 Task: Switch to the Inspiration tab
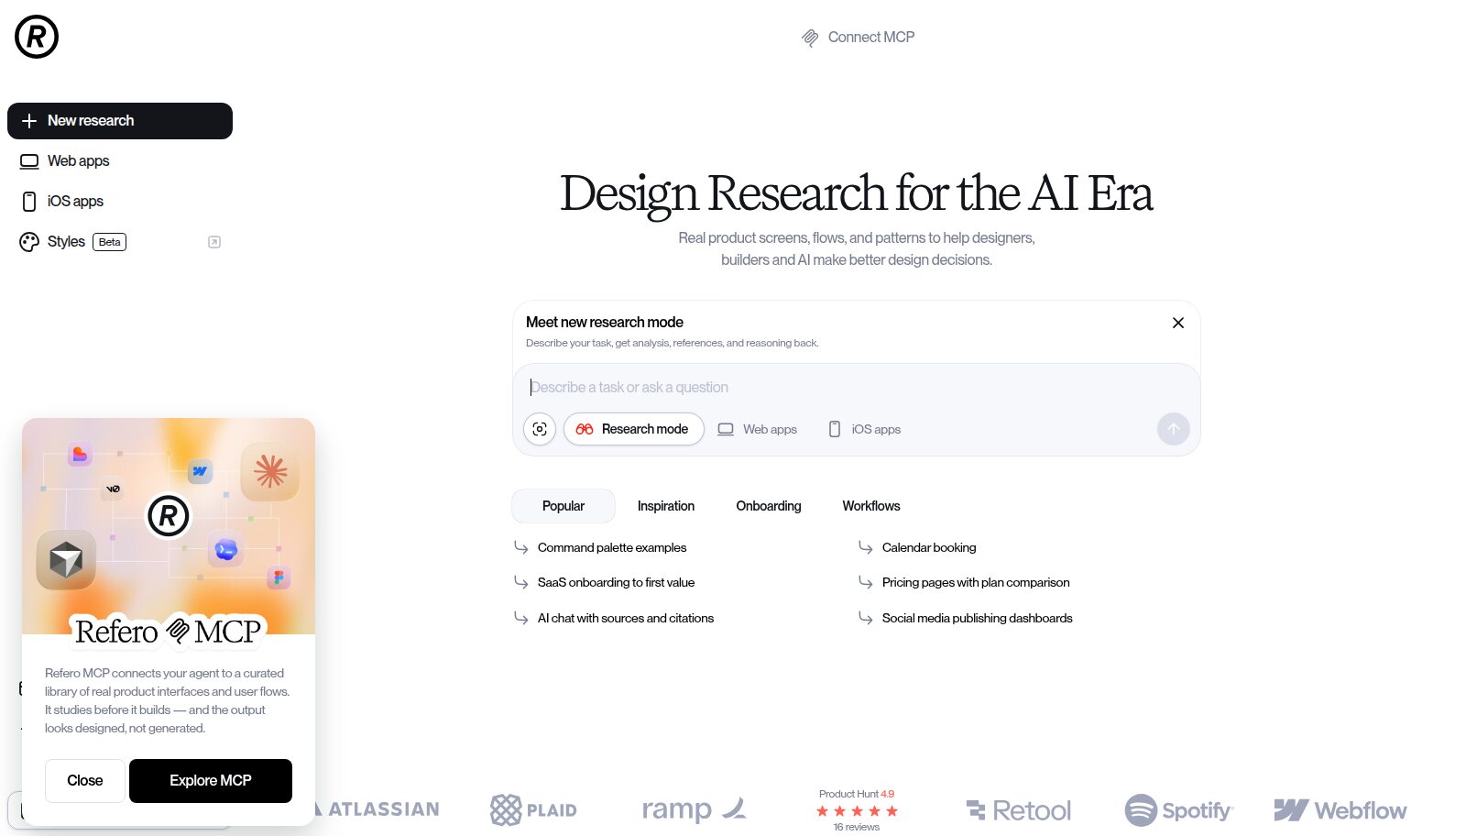click(x=666, y=506)
